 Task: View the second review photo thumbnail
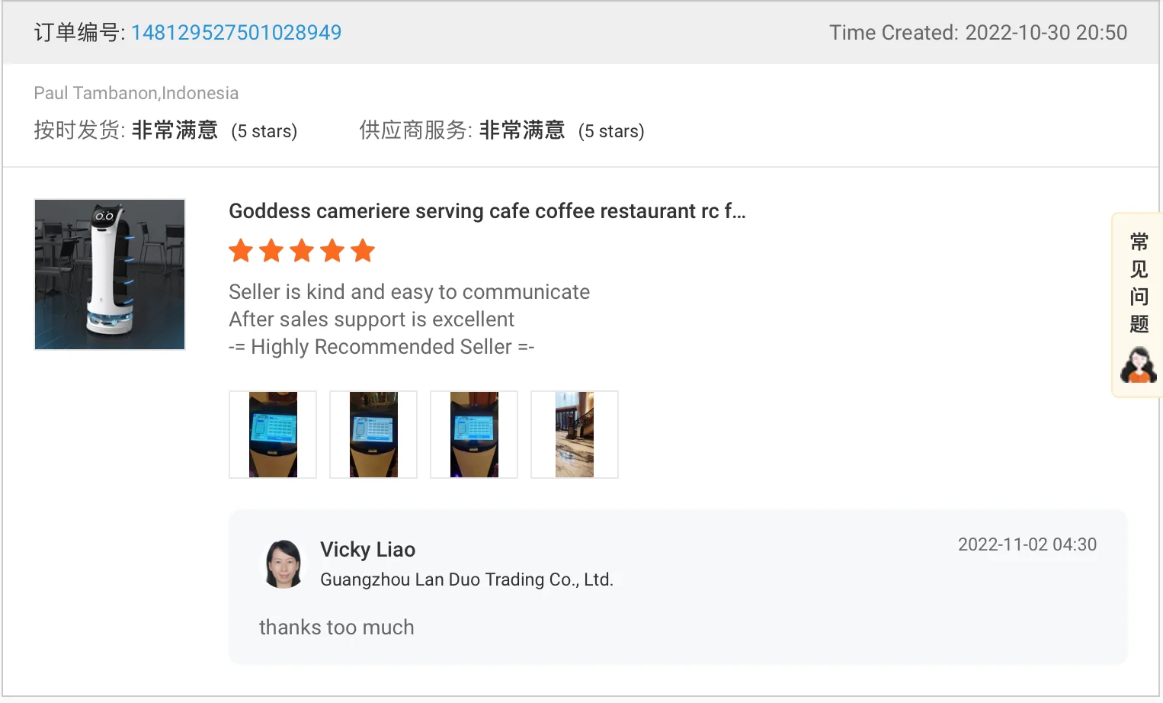(x=373, y=435)
